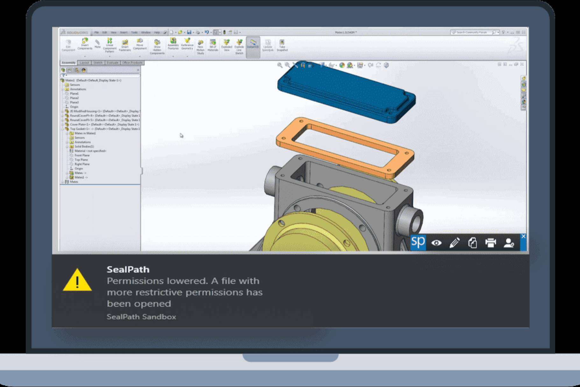
Task: Start a New Motion Study
Action: [200, 47]
